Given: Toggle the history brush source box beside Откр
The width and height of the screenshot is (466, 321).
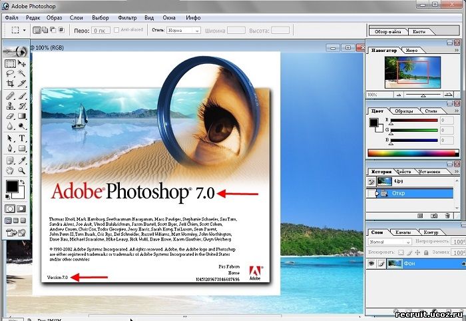Looking at the screenshot, I should tap(371, 194).
